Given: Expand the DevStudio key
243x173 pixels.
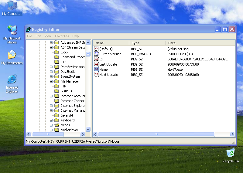Looking at the screenshot, I should [x=51, y=72].
